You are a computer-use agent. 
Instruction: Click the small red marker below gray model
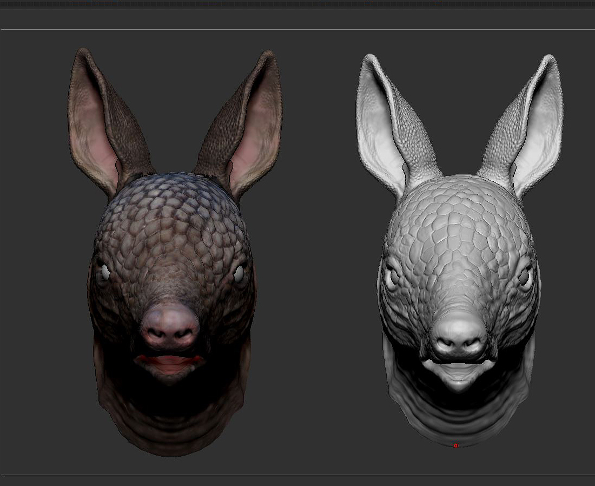point(456,446)
